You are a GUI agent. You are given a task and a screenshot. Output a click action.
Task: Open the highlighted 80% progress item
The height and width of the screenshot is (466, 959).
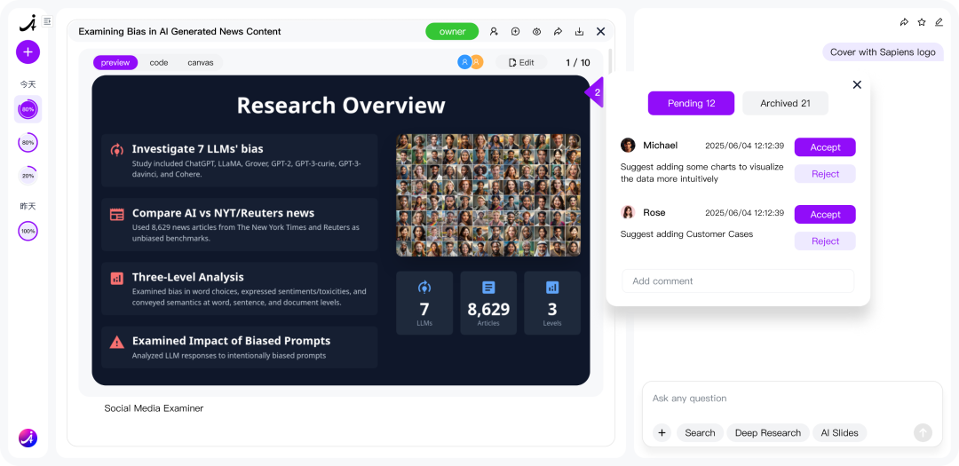[28, 109]
